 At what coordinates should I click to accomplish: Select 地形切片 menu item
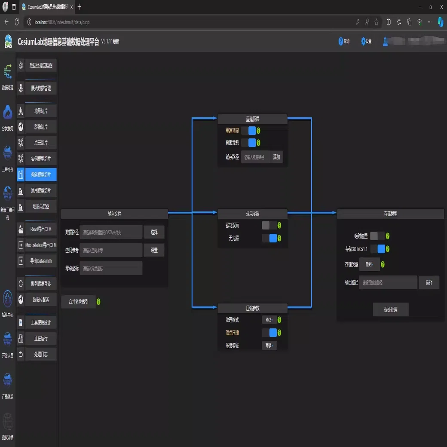[41, 111]
